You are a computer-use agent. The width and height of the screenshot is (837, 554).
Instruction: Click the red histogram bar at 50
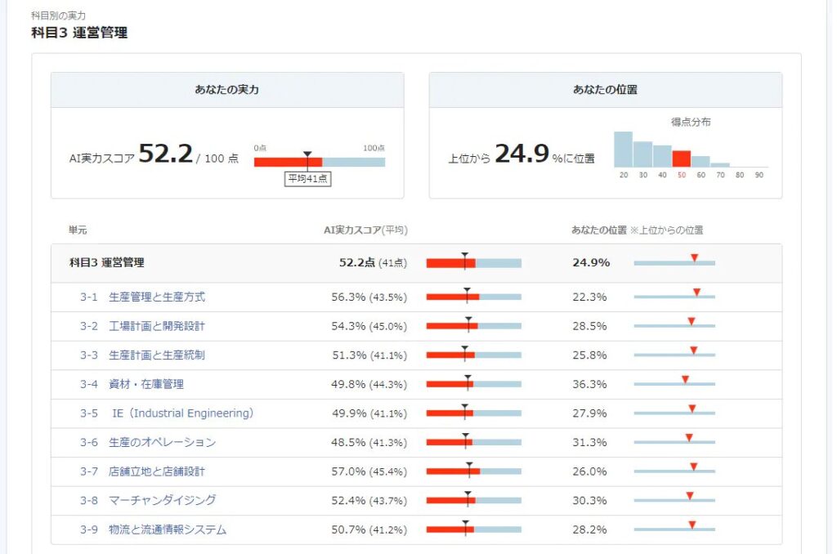(x=682, y=159)
